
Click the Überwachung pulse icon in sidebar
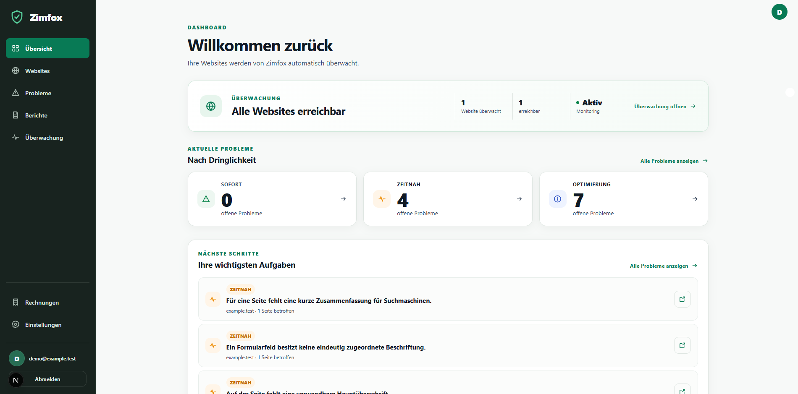pos(16,137)
